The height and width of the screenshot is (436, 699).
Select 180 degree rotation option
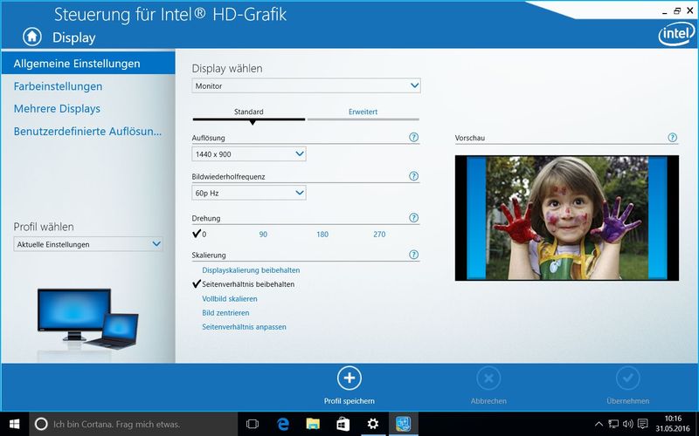[322, 235]
